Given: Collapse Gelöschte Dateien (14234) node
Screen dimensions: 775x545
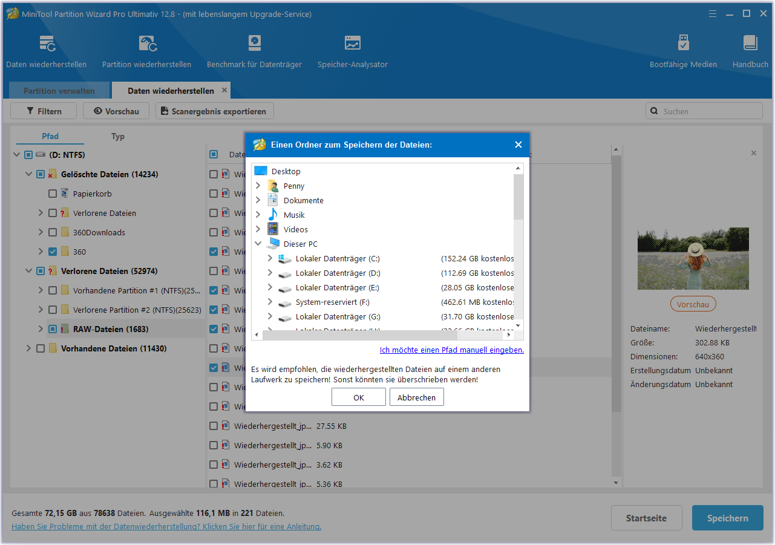Looking at the screenshot, I should click(28, 174).
